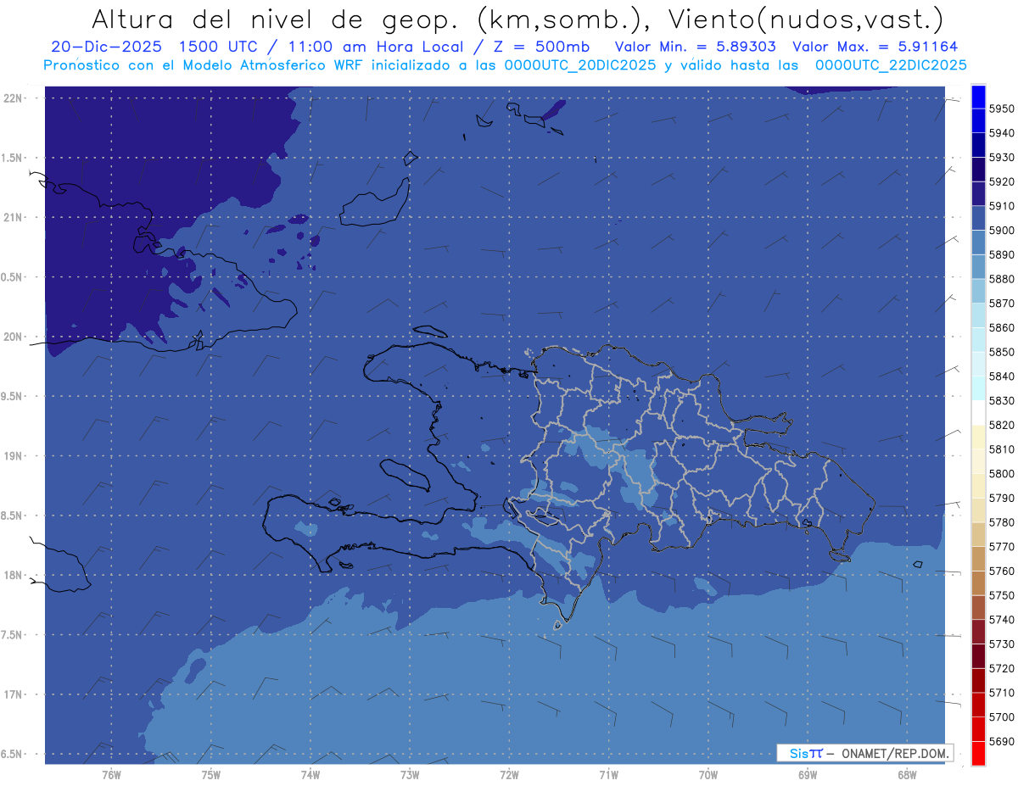Viewport: 1018px width, 786px height.
Task: Click the '5890' colorbar value
Action: [x=1002, y=254]
